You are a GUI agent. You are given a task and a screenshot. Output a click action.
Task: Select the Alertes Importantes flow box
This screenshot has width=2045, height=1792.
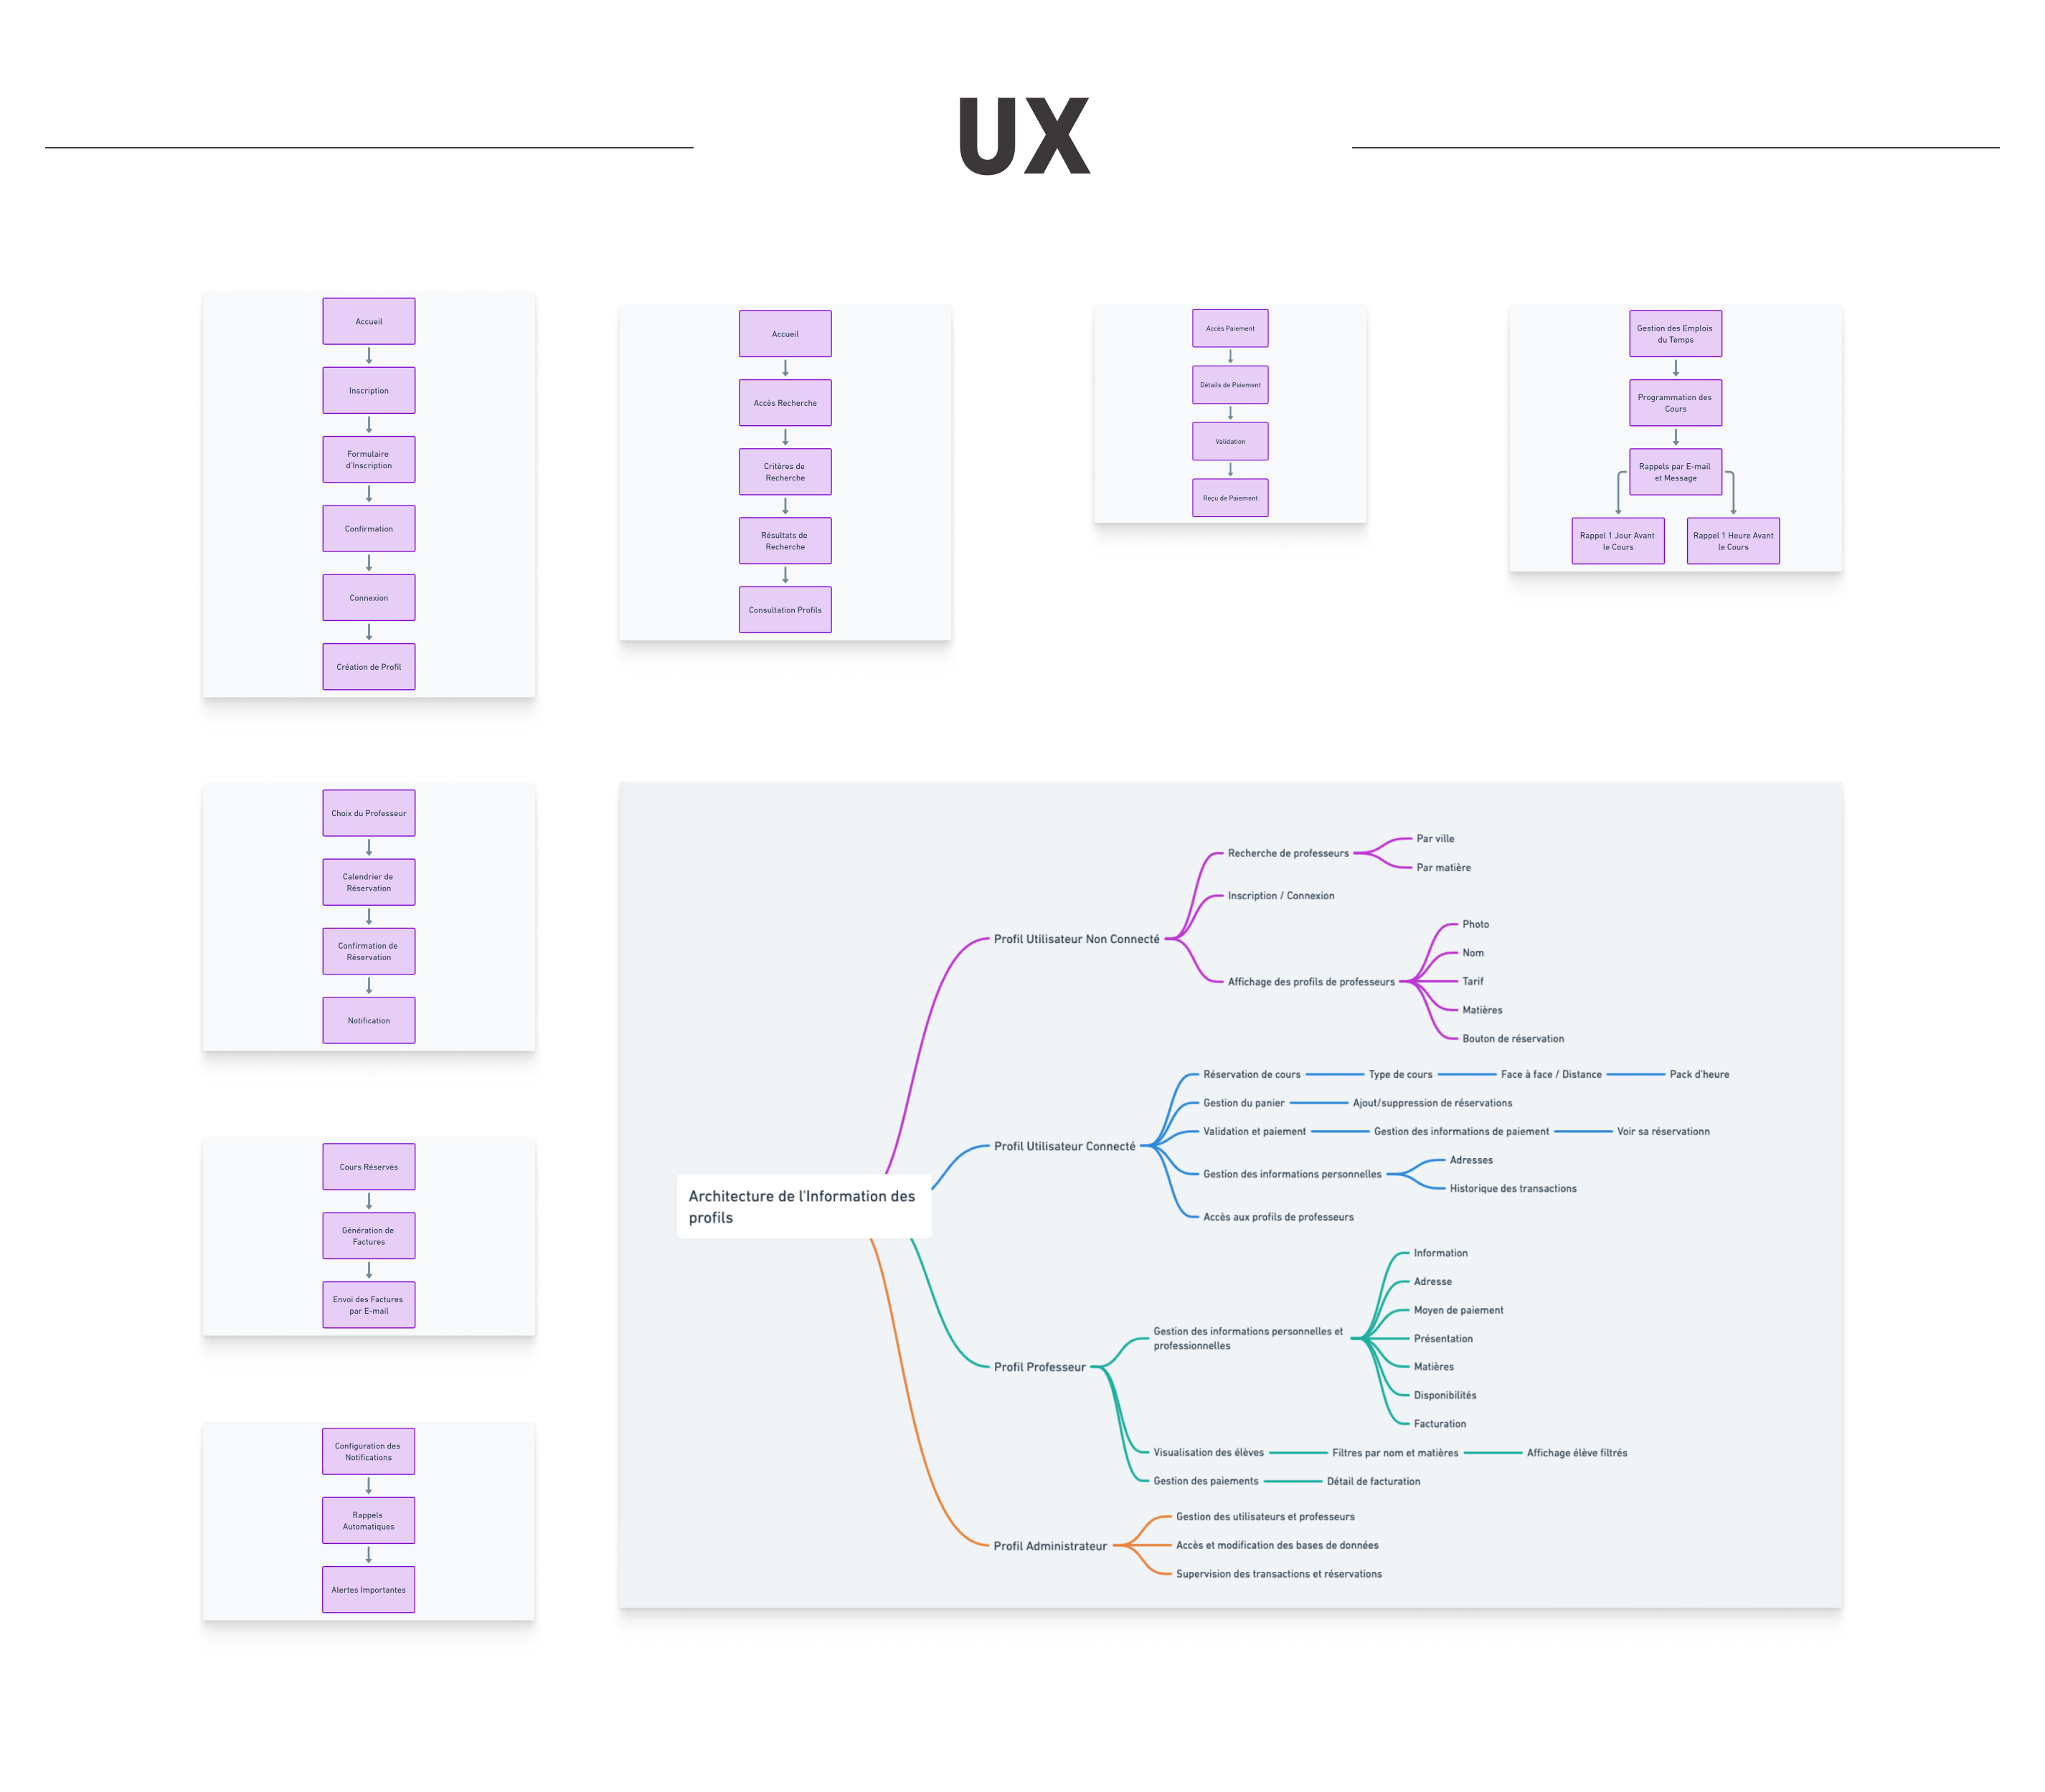point(368,1589)
